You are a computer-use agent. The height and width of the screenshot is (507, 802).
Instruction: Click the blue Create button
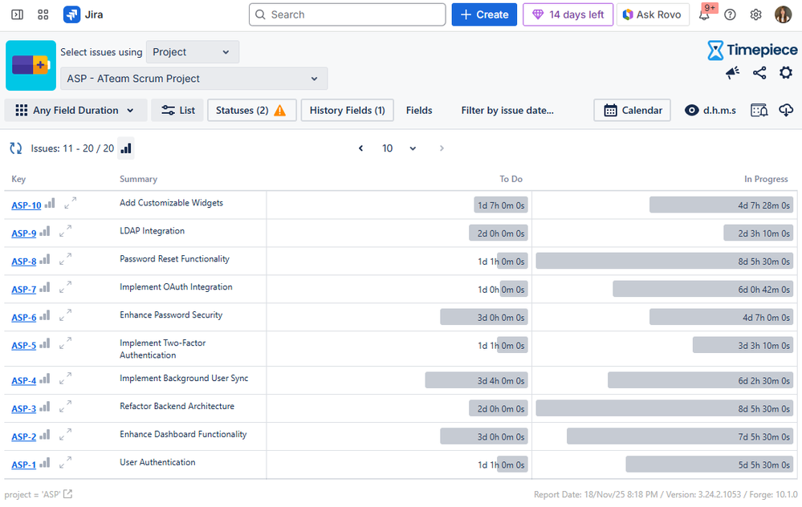pos(484,14)
